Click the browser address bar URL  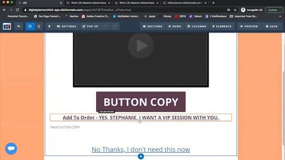80,10
